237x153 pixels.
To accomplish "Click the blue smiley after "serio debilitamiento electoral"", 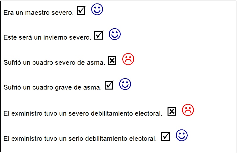I will (x=182, y=135).
